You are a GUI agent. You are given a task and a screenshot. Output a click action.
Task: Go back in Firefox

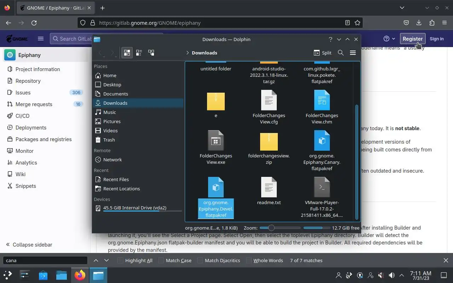[x=8, y=23]
